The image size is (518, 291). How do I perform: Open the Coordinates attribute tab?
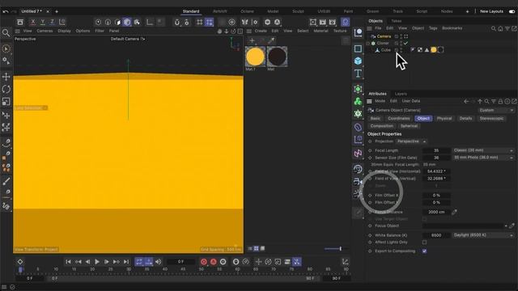point(399,119)
